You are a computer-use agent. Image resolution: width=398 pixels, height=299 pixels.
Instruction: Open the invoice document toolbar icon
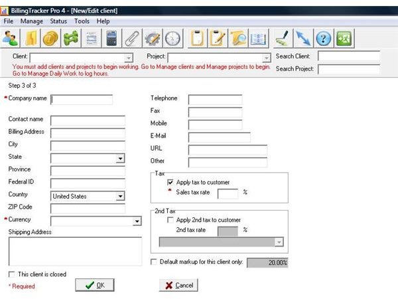pyautogui.click(x=91, y=39)
